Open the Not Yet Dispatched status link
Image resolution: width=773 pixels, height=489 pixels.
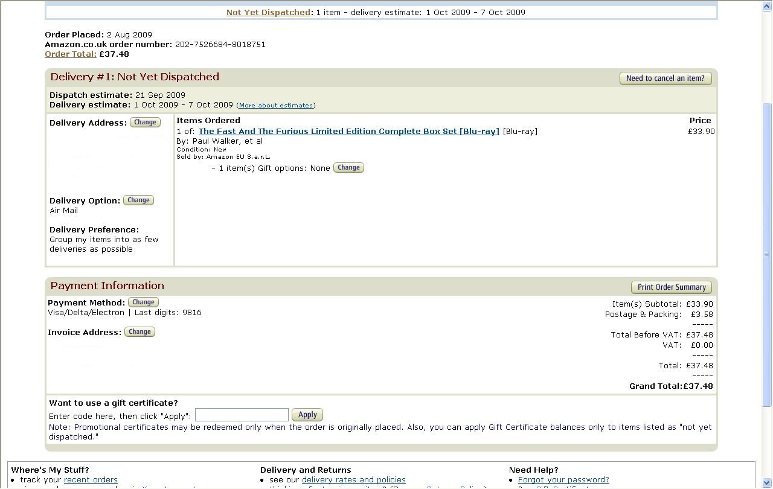(268, 12)
